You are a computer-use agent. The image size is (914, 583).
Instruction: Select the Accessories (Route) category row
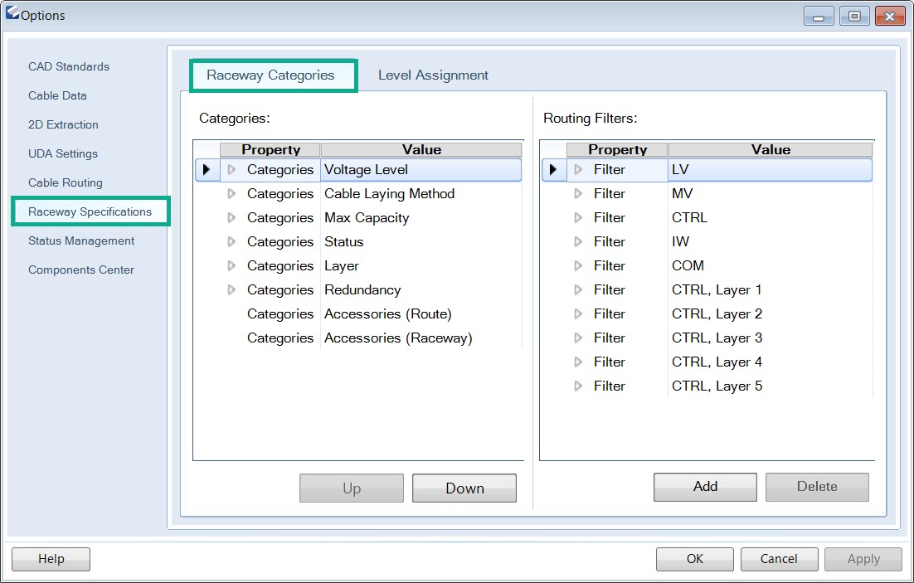(358, 313)
